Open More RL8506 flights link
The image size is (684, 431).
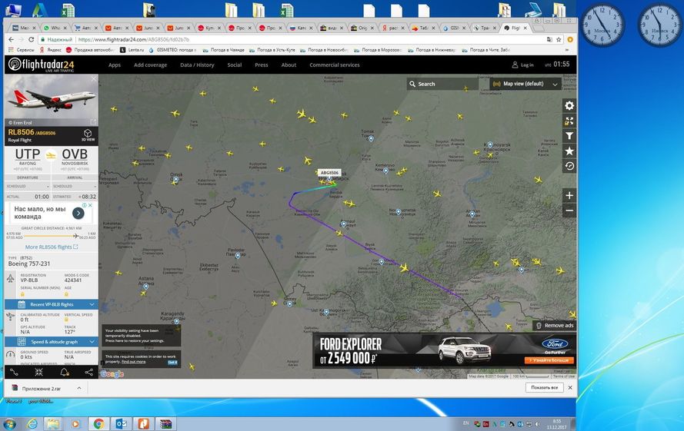point(52,247)
